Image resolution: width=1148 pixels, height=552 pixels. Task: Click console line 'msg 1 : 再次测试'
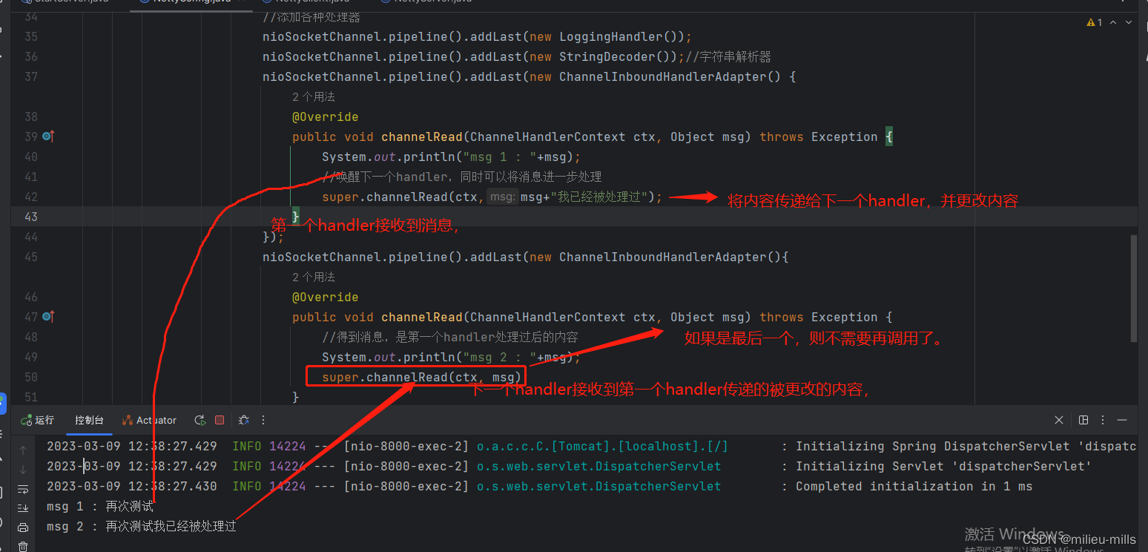[100, 507]
